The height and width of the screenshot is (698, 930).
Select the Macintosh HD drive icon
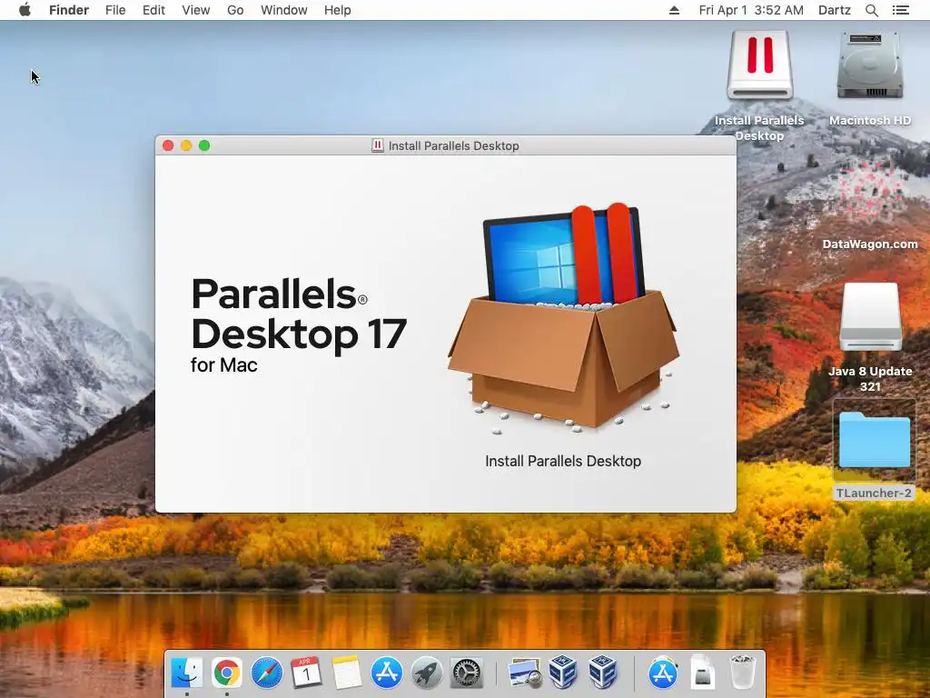tap(869, 65)
